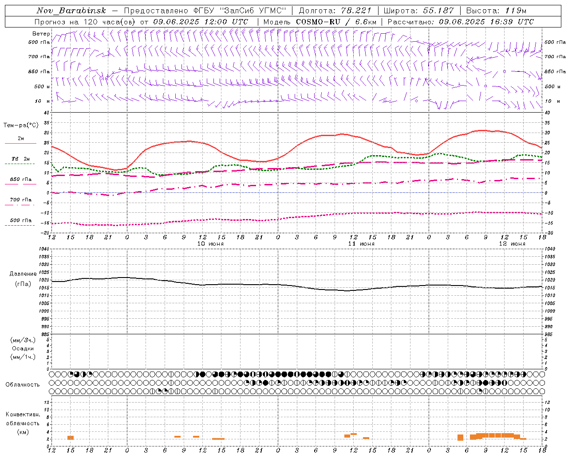
Task: Click the 'Конвективн.' convective cloud label
Action: [23, 415]
